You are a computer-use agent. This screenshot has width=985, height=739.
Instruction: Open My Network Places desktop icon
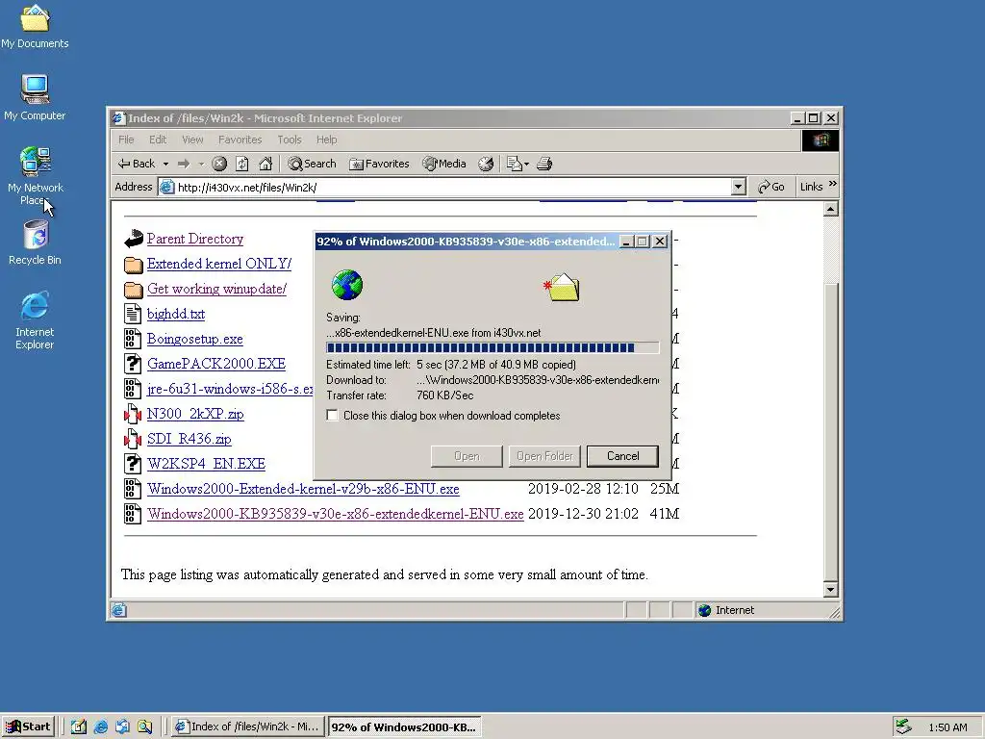(x=35, y=175)
